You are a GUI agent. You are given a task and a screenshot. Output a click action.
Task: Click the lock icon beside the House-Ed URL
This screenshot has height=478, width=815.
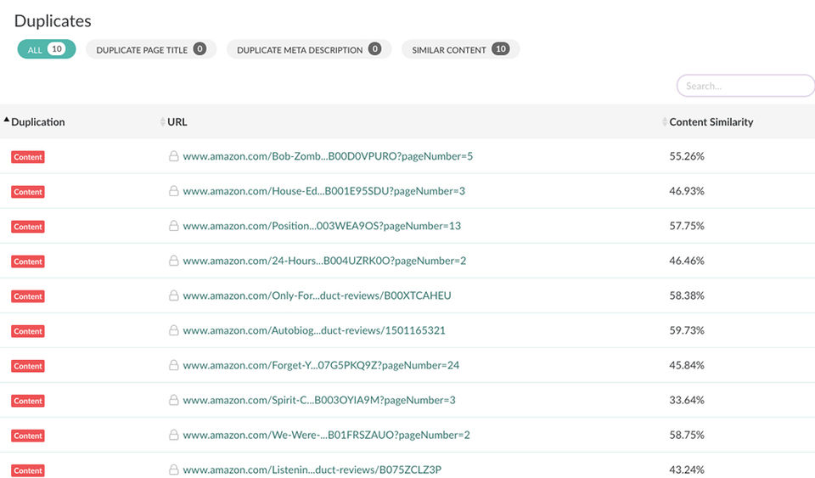[174, 191]
